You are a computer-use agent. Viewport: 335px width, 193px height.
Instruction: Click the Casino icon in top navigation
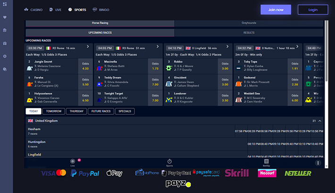coord(26,9)
